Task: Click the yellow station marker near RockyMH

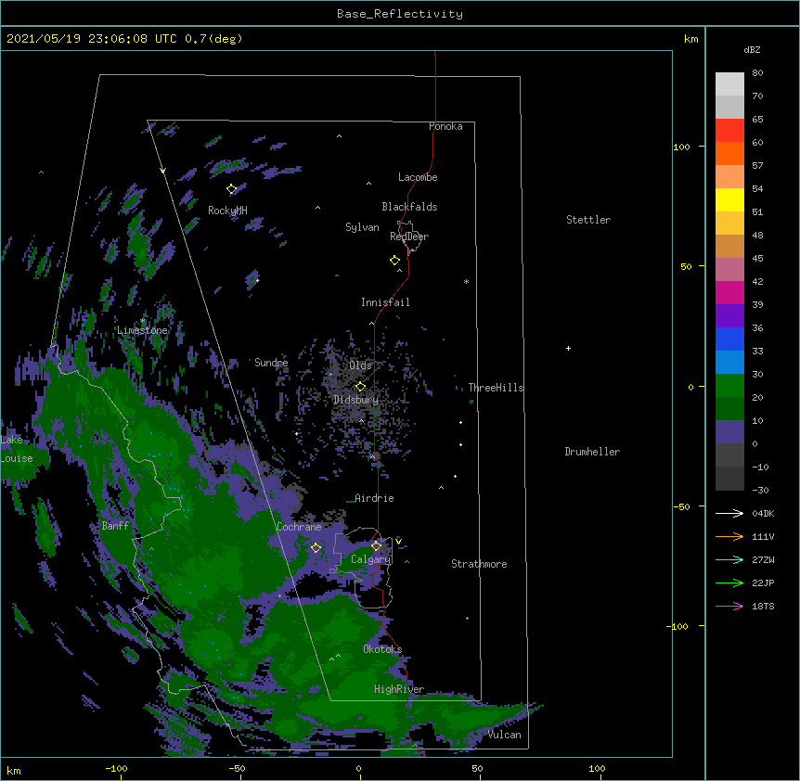Action: pos(232,189)
